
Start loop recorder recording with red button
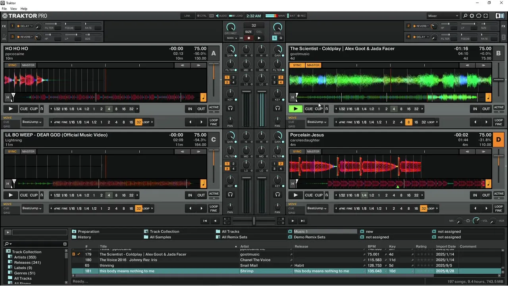tap(248, 38)
